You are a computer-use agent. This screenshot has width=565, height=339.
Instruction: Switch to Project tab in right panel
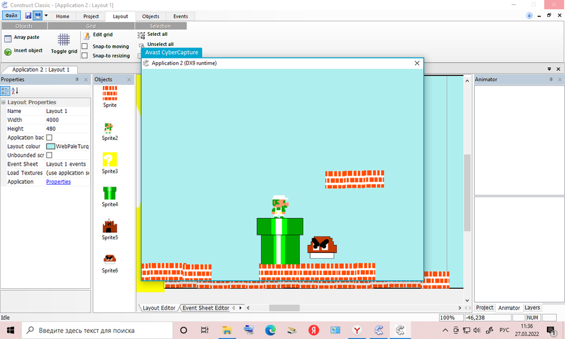point(484,308)
